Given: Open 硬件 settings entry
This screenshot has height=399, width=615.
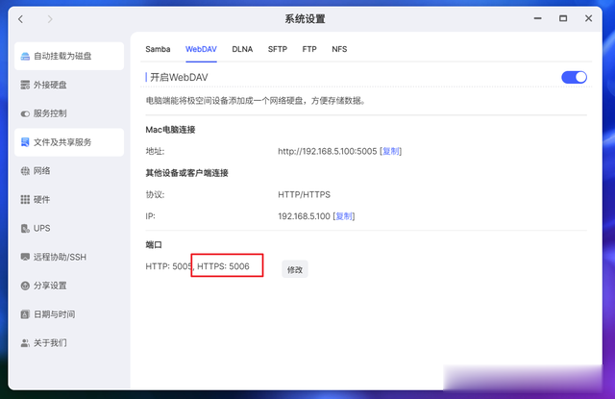Looking at the screenshot, I should (x=69, y=200).
